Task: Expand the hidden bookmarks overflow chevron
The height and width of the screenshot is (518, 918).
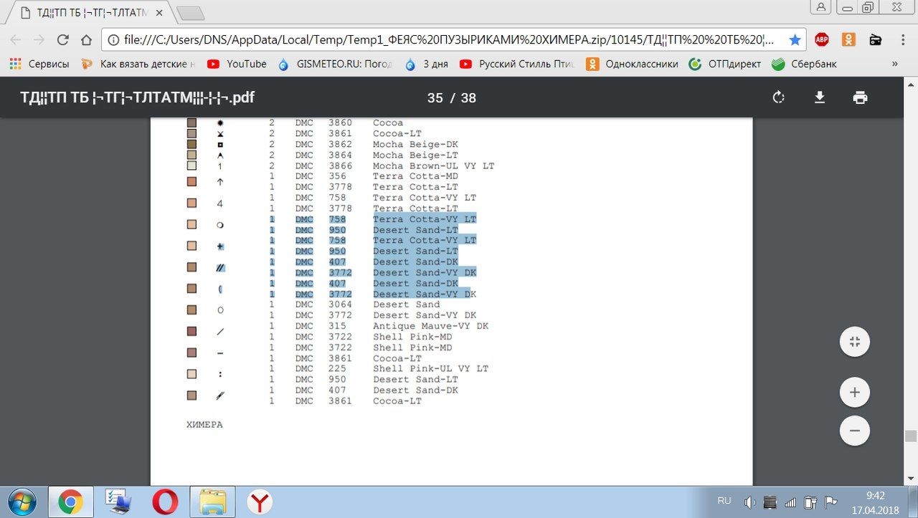Action: point(894,64)
